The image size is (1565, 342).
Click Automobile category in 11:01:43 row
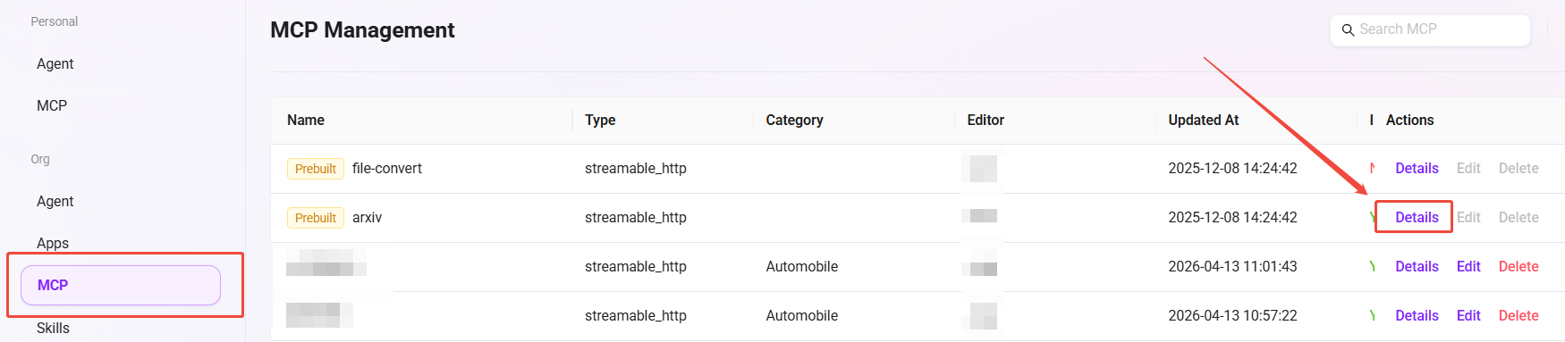(801, 266)
